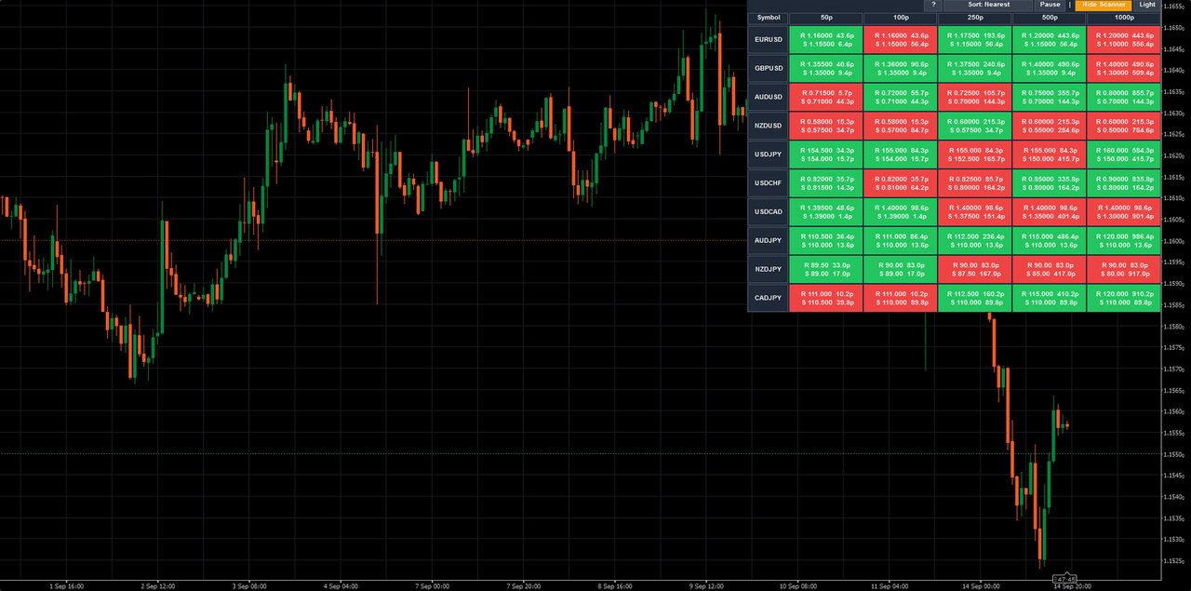The image size is (1191, 591).
Task: Switch the scanner to Light theme
Action: (1147, 5)
